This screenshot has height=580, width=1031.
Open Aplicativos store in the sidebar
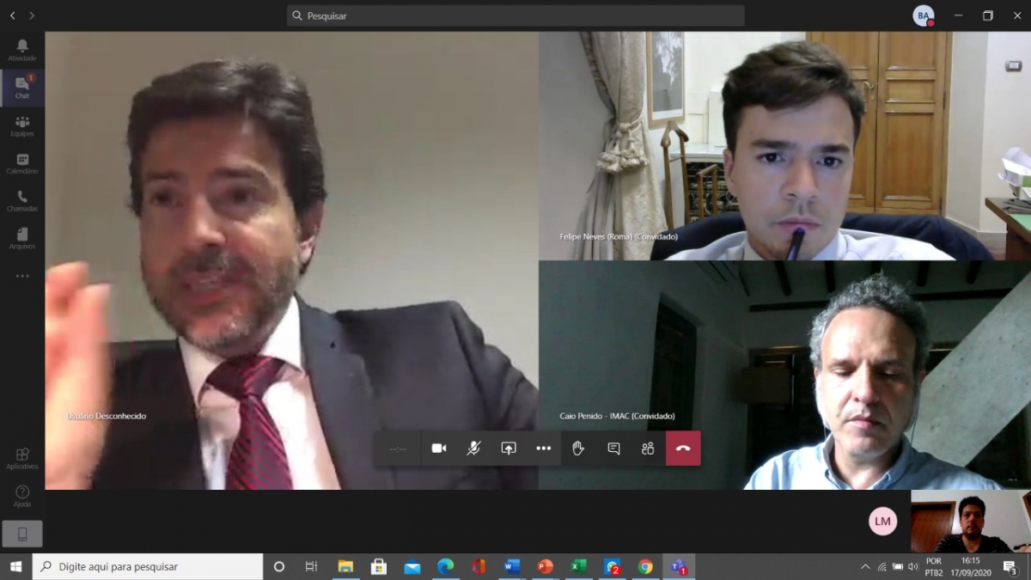click(22, 458)
